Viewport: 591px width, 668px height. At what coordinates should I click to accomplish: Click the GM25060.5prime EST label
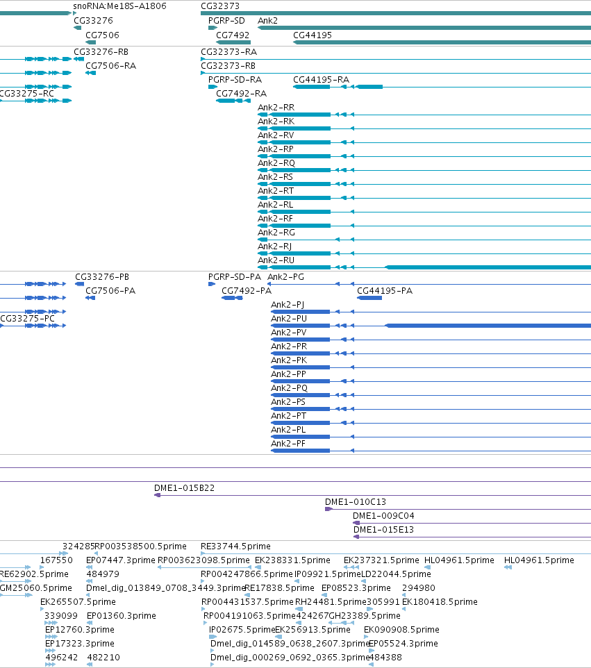(36, 588)
